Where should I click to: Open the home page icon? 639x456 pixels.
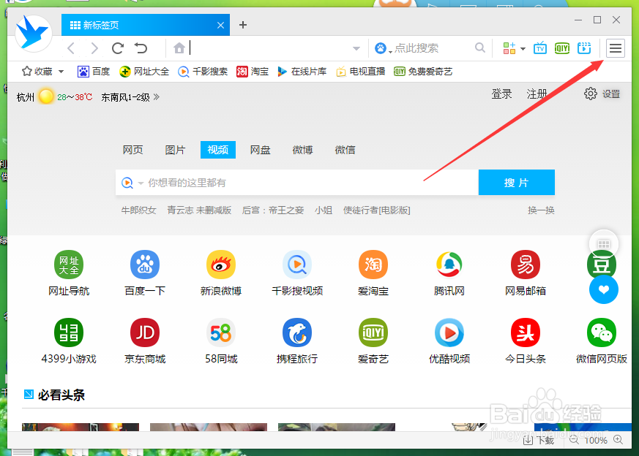[179, 48]
